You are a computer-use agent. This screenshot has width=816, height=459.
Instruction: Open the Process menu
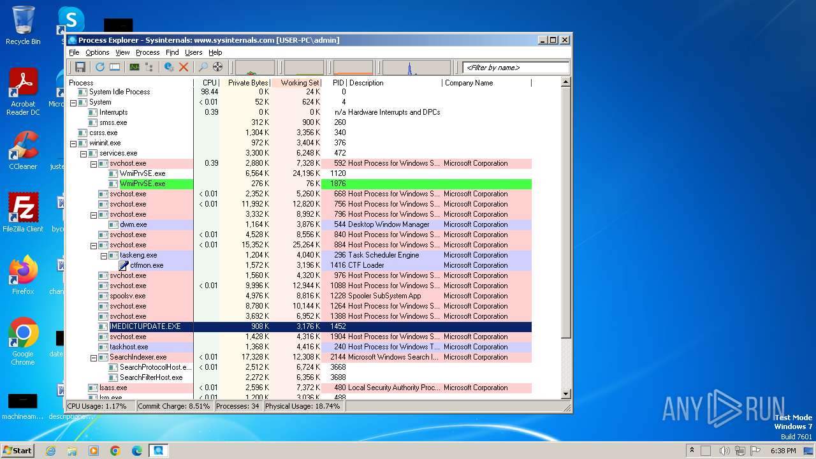[147, 52]
